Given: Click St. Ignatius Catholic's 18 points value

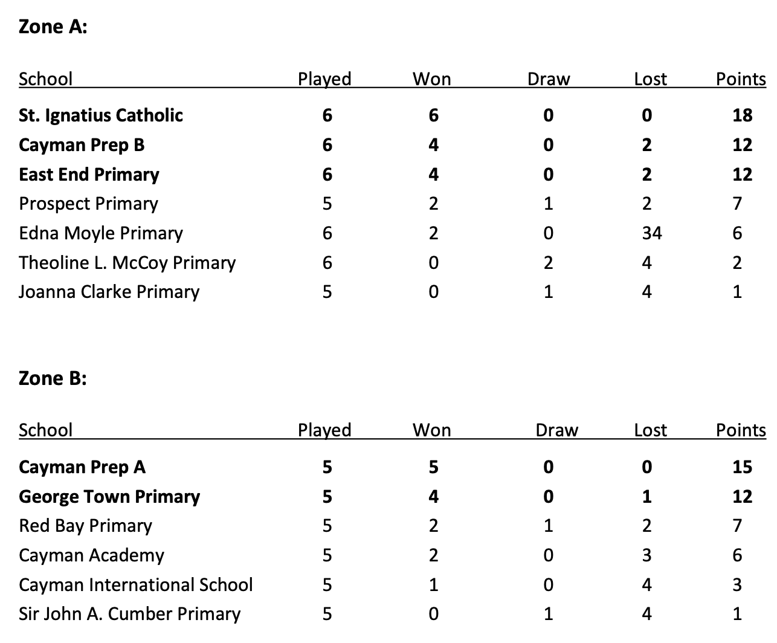Looking at the screenshot, I should [x=742, y=115].
